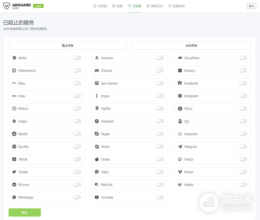Click the Pinterest logo icon
260x220 pixels.
(x=97, y=121)
